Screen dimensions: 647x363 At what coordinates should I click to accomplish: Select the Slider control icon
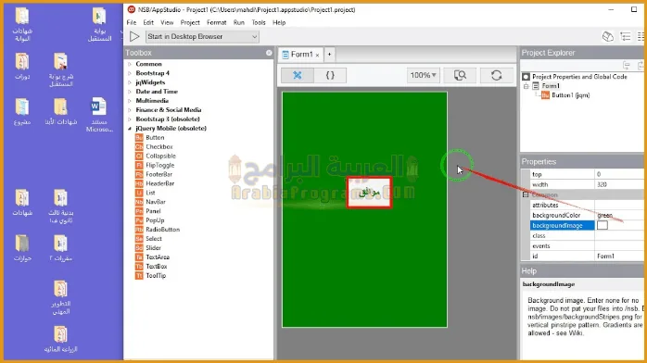139,248
